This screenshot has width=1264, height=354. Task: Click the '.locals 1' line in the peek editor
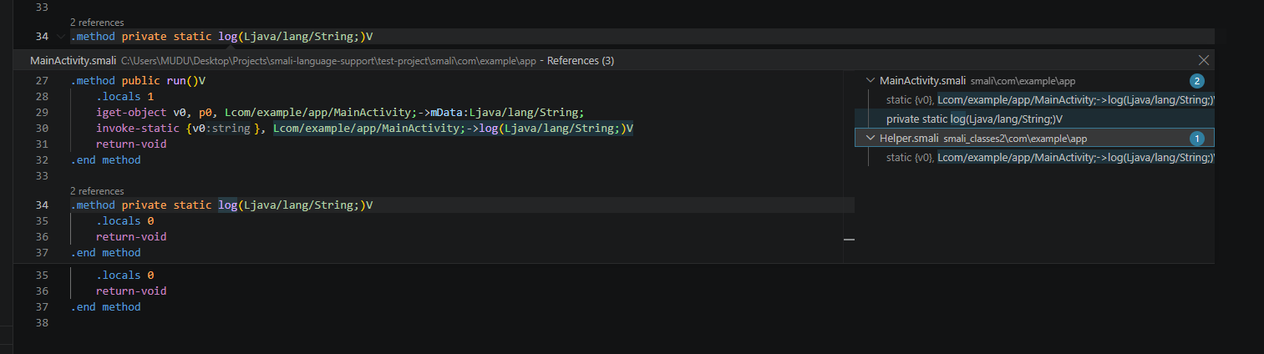(x=124, y=97)
